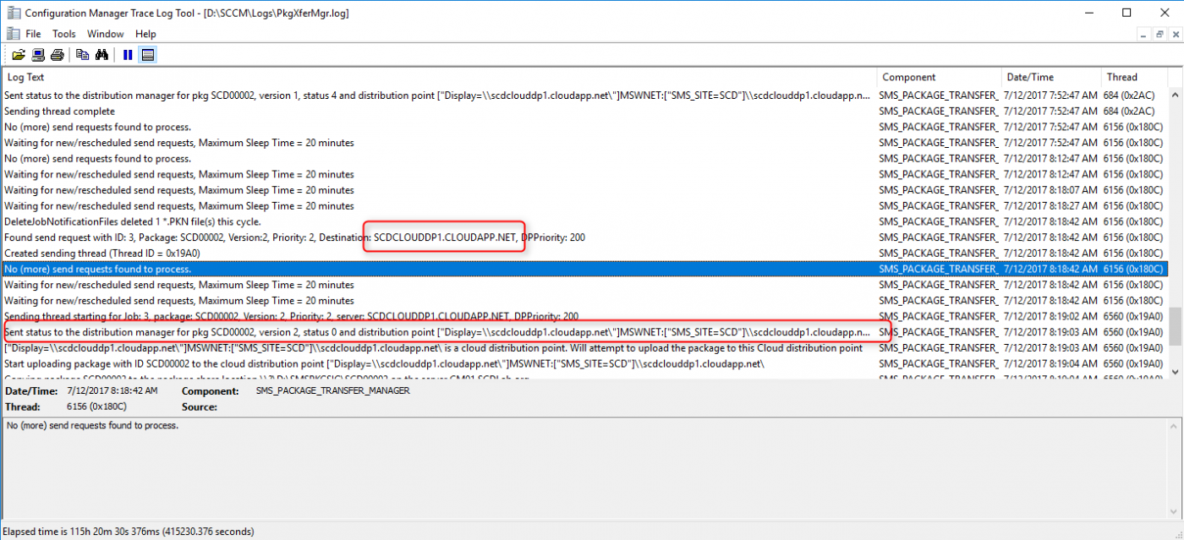The width and height of the screenshot is (1184, 540).
Task: Click the log list scroll down arrow
Action: [1176, 371]
